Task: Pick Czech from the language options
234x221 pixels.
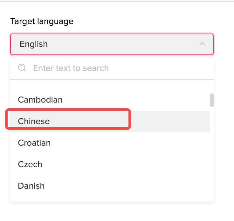Action: 30,164
